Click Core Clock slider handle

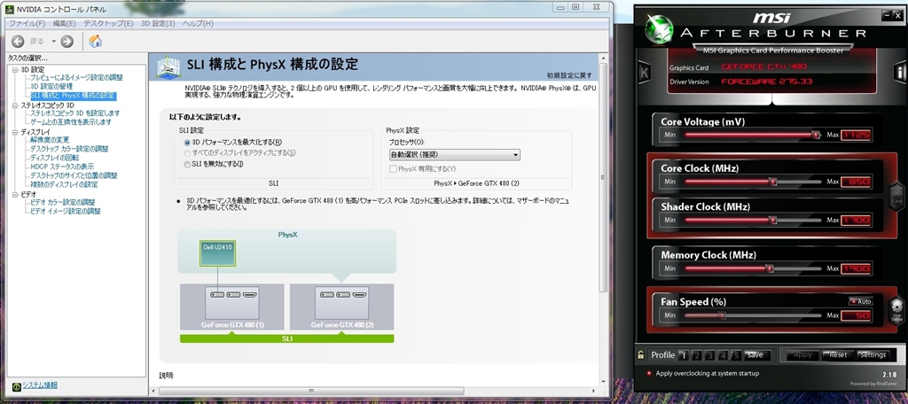(x=773, y=182)
